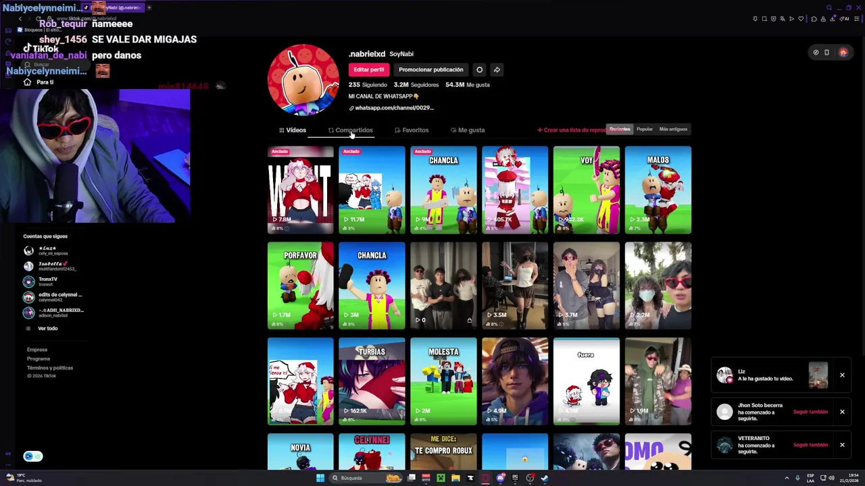865x486 pixels.
Task: Switch to the Videos tab
Action: [293, 130]
